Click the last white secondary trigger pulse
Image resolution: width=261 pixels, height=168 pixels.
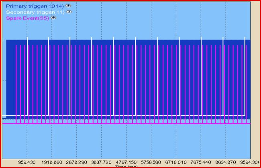coord(245,76)
